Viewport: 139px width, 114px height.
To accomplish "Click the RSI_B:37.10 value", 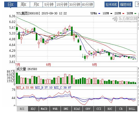I will click(x=44, y=88).
